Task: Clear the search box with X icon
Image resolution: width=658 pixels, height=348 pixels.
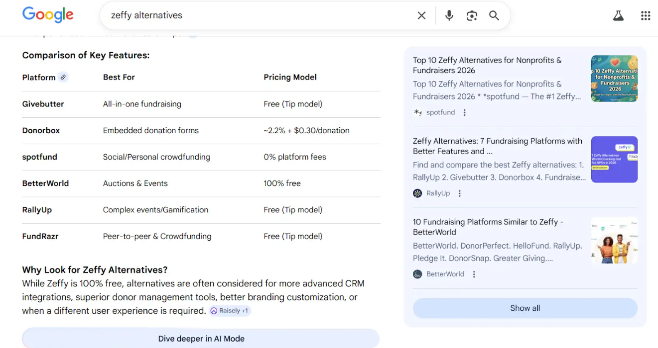Action: tap(421, 15)
